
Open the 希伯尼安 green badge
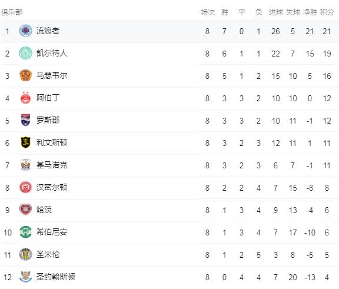[25, 232]
